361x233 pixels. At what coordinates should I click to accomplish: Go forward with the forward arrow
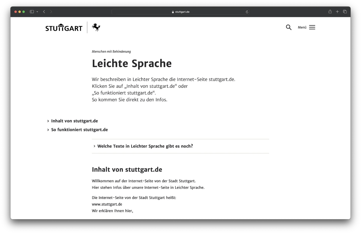pos(51,12)
